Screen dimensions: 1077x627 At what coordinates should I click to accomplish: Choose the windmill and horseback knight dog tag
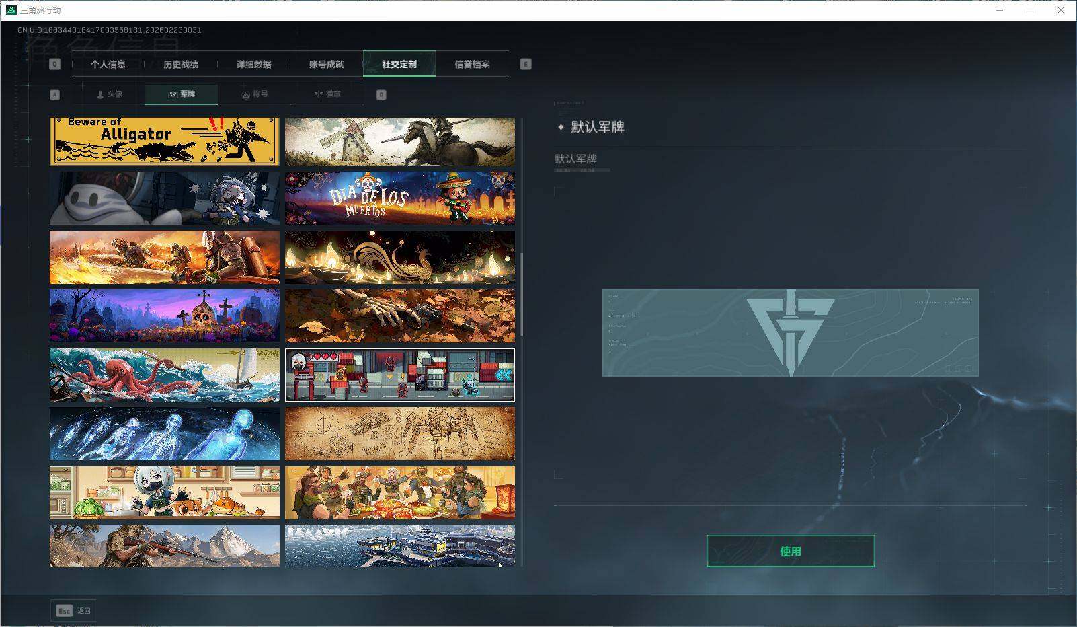400,141
